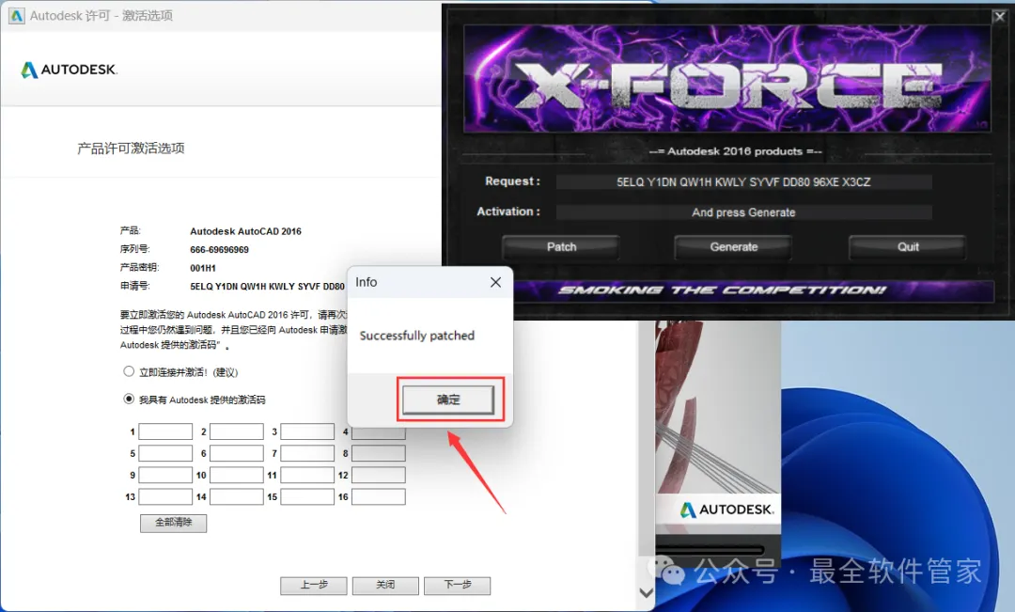Click the serial number 666-69696969

pyautogui.click(x=219, y=249)
